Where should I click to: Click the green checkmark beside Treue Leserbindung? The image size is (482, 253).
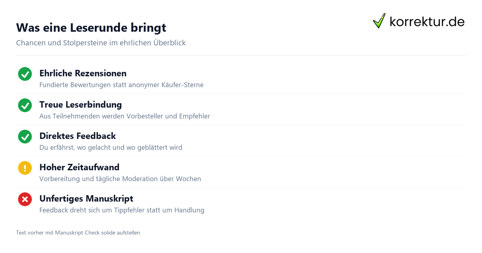click(x=25, y=106)
